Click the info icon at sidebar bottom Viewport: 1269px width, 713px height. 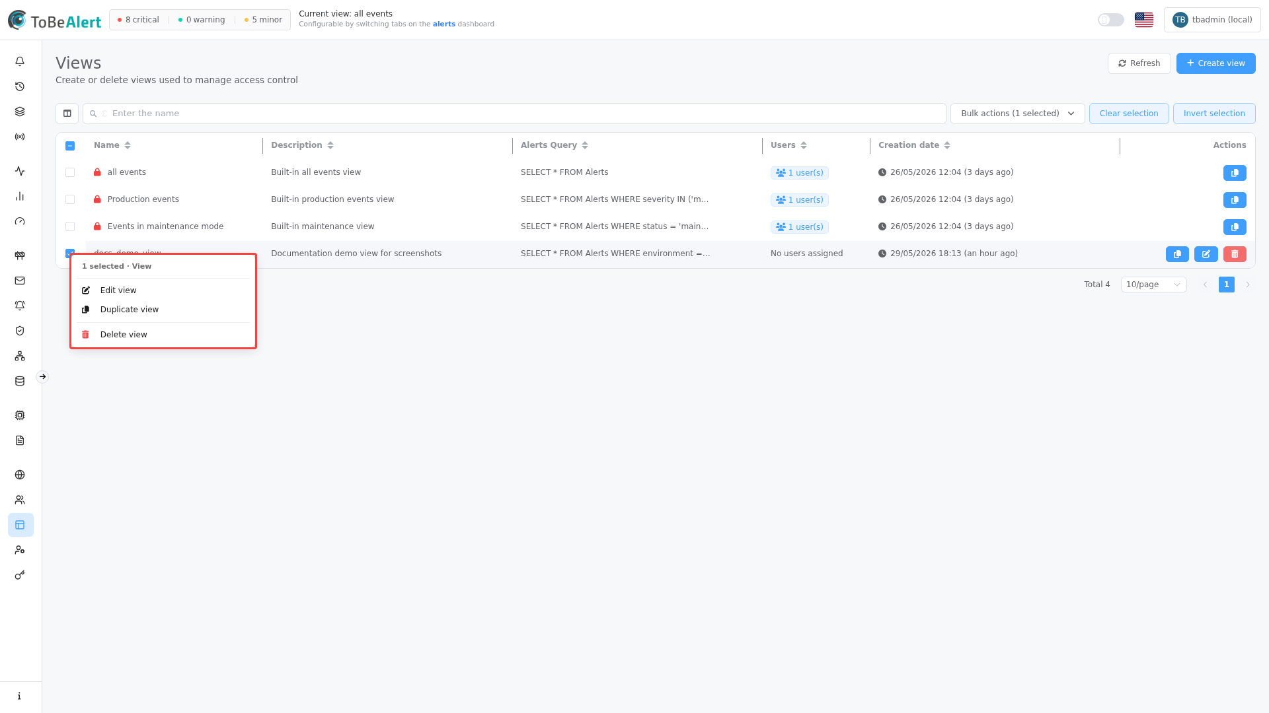[x=20, y=696]
